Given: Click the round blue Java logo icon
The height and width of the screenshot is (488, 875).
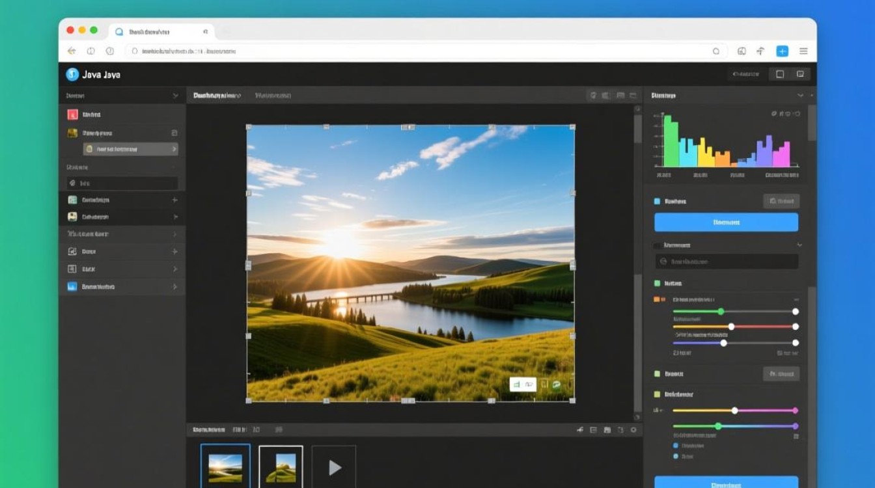Looking at the screenshot, I should pyautogui.click(x=72, y=75).
